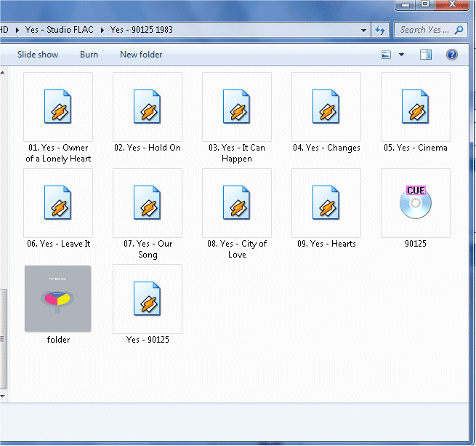The height and width of the screenshot is (446, 476).
Task: Maximize the Explorer window
Action: pyautogui.click(x=425, y=4)
